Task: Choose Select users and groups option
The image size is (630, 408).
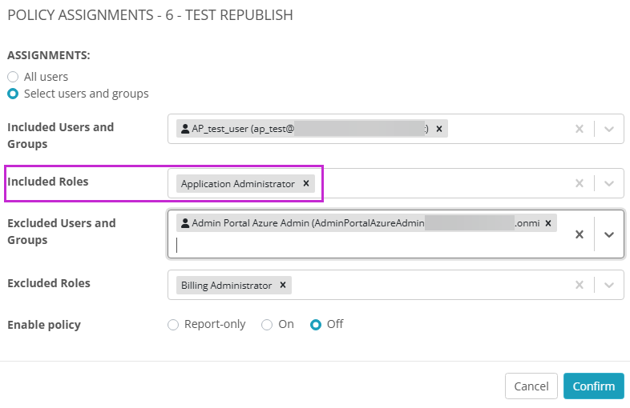Action: [x=13, y=94]
